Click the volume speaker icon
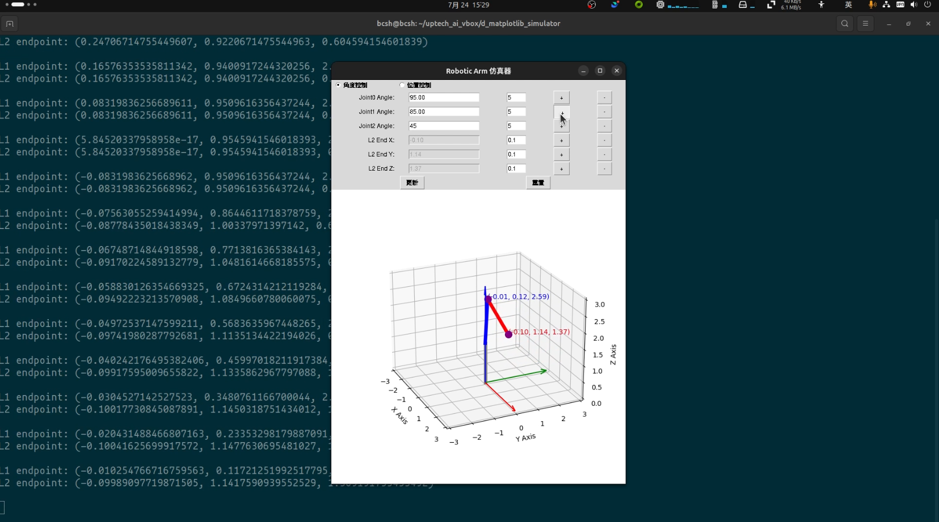This screenshot has width=939, height=522. (x=913, y=5)
